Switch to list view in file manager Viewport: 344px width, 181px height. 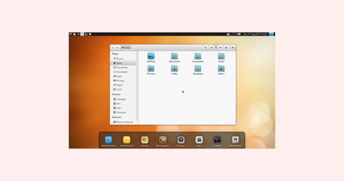211,48
